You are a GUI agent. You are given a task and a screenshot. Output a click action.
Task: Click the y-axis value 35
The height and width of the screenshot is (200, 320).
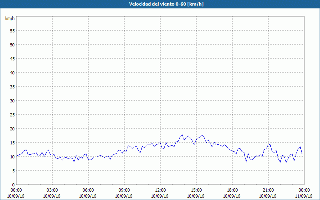click(x=12, y=87)
